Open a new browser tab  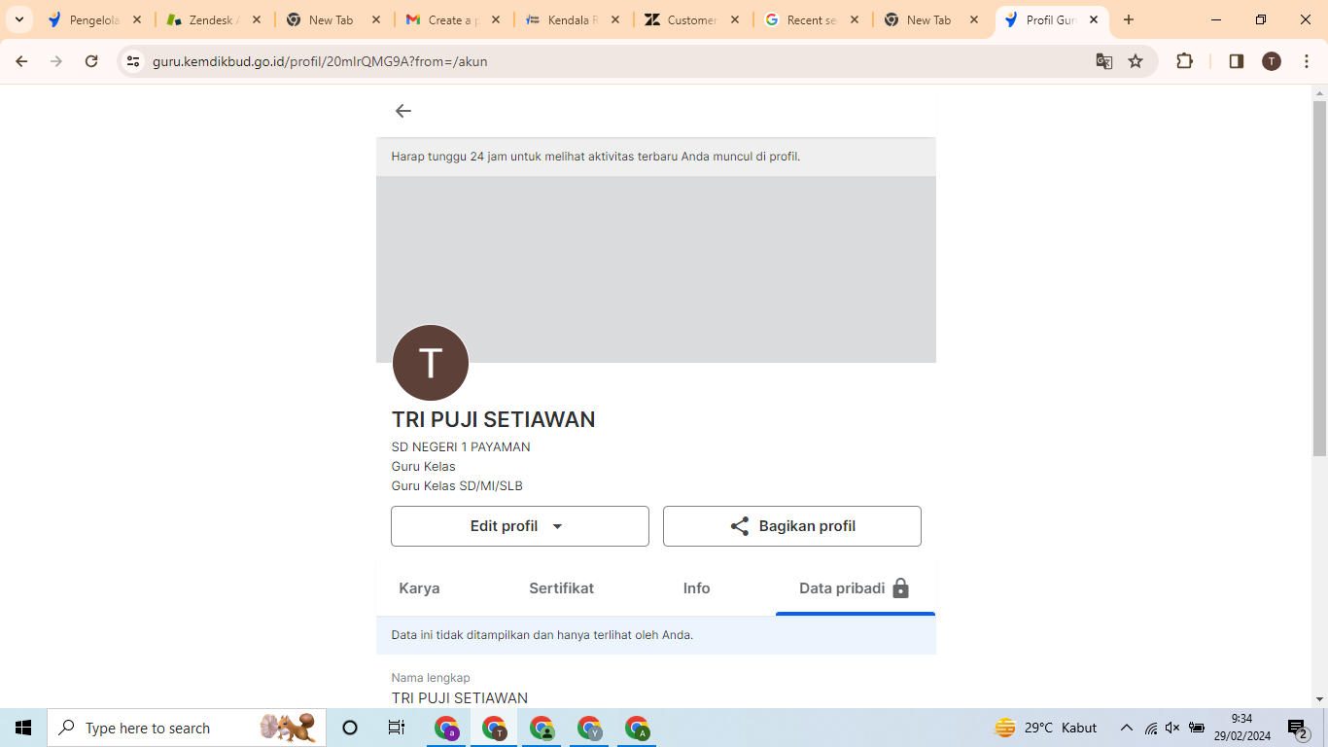click(x=1129, y=19)
